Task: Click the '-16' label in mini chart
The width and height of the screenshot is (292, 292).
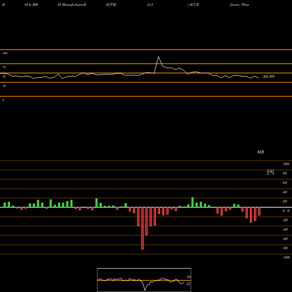Action: coord(188,277)
